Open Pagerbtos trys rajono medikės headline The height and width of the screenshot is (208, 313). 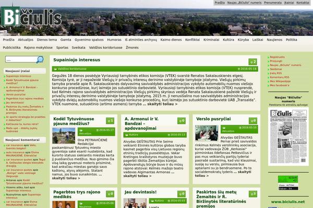click(x=77, y=194)
